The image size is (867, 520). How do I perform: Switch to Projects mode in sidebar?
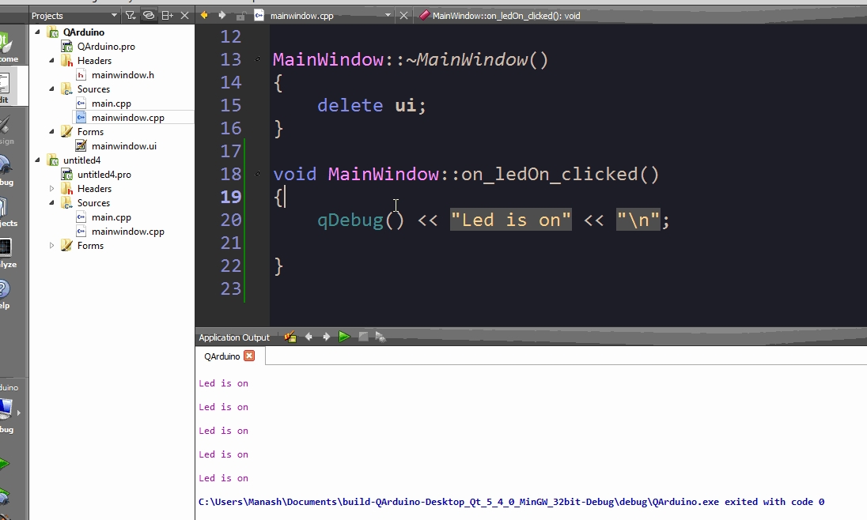click(x=8, y=212)
